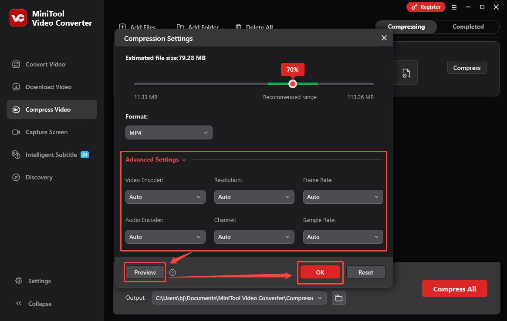The width and height of the screenshot is (507, 321).
Task: Open the Sample Rate dropdown
Action: pos(343,237)
